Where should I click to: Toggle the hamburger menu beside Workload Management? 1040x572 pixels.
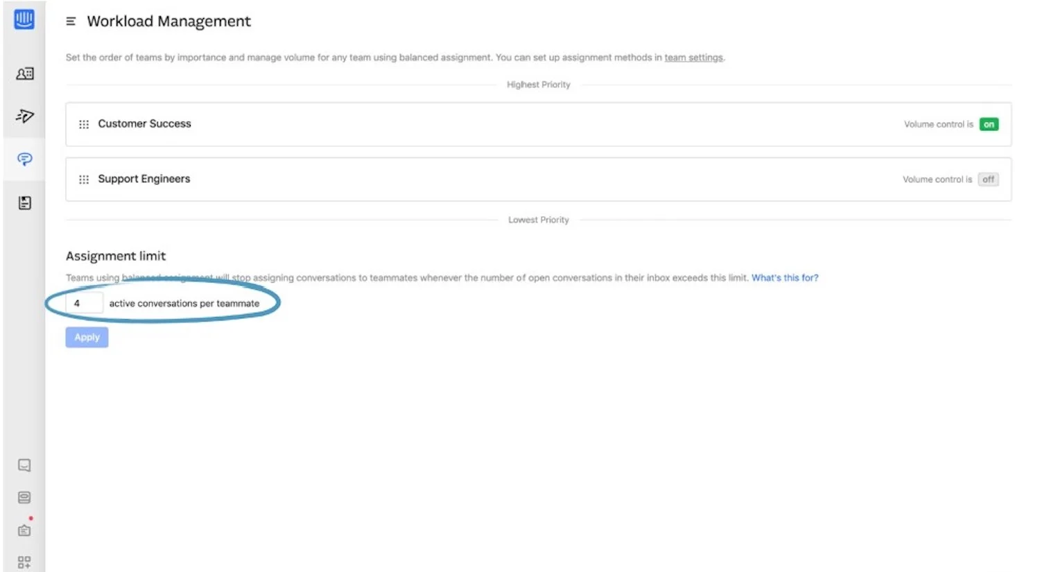click(71, 21)
